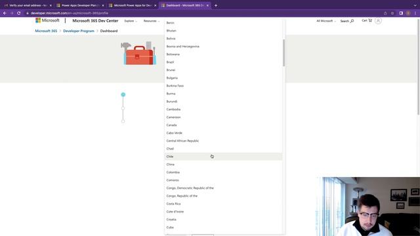Open a new browser tab
This screenshot has height=236, width=420.
(x=216, y=5)
